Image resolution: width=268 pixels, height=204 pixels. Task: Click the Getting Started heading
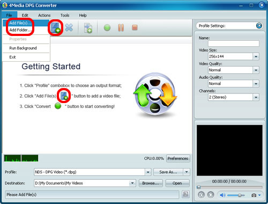(51, 67)
